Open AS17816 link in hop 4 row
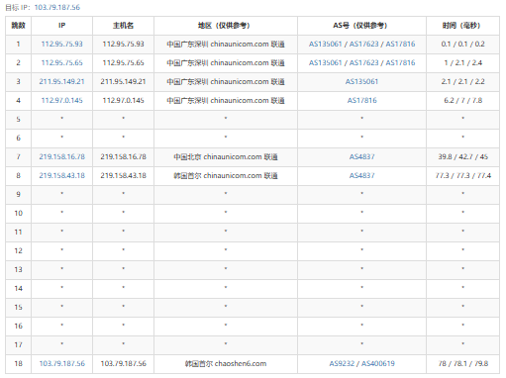The width and height of the screenshot is (506, 378). click(361, 100)
